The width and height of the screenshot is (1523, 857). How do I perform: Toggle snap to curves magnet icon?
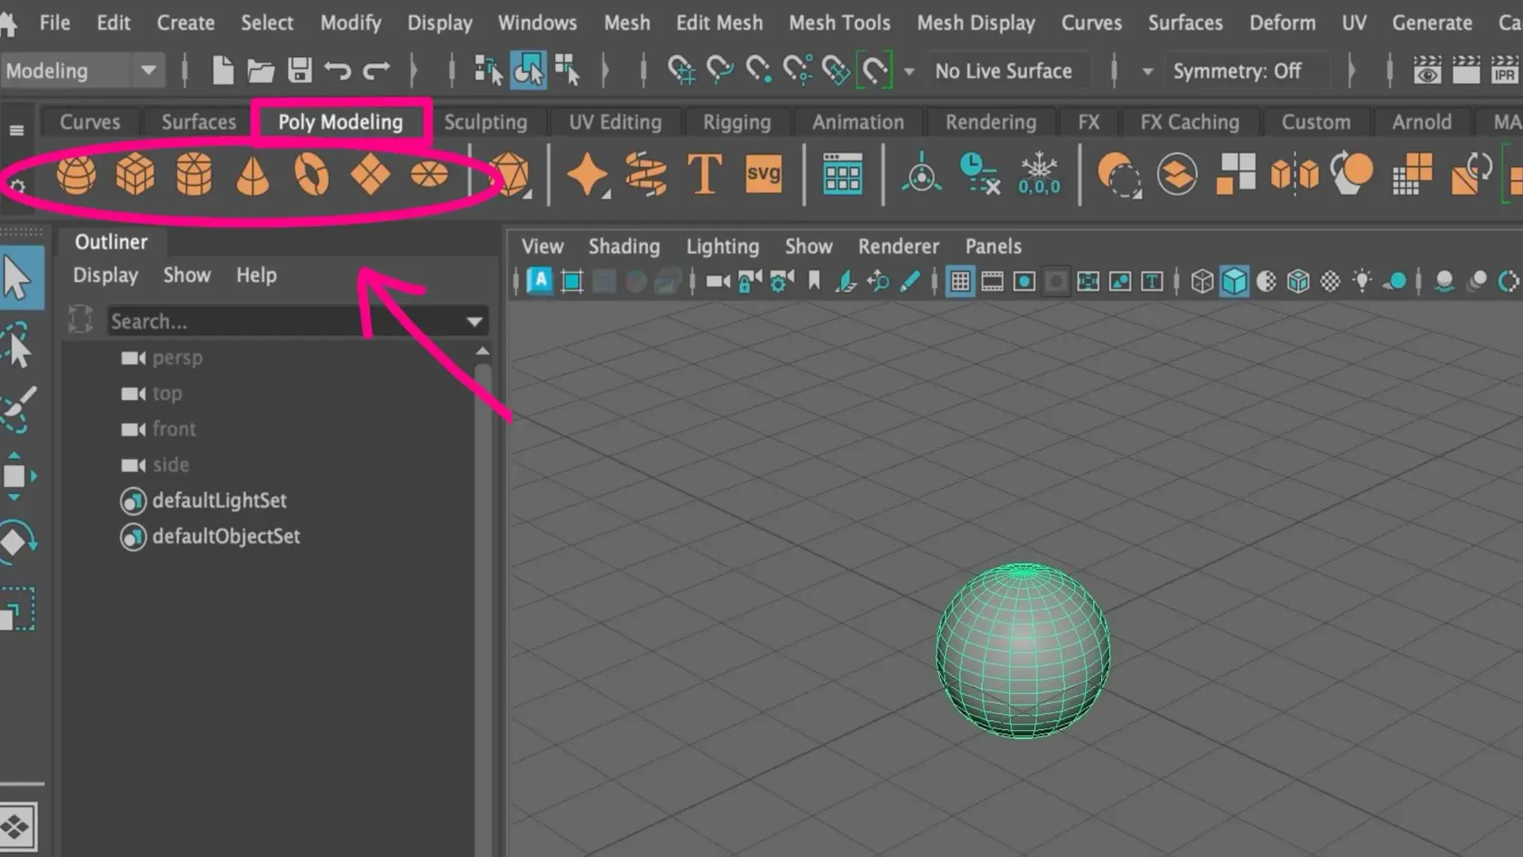tap(719, 71)
